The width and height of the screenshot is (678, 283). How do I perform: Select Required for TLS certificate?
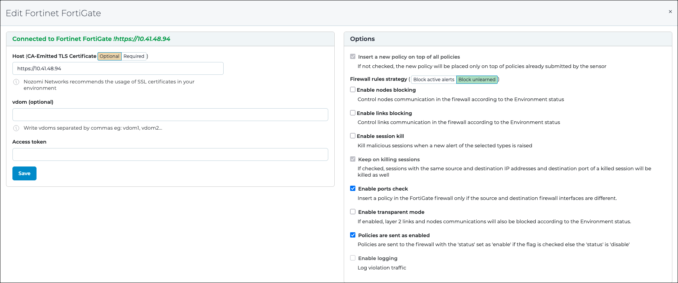point(134,56)
